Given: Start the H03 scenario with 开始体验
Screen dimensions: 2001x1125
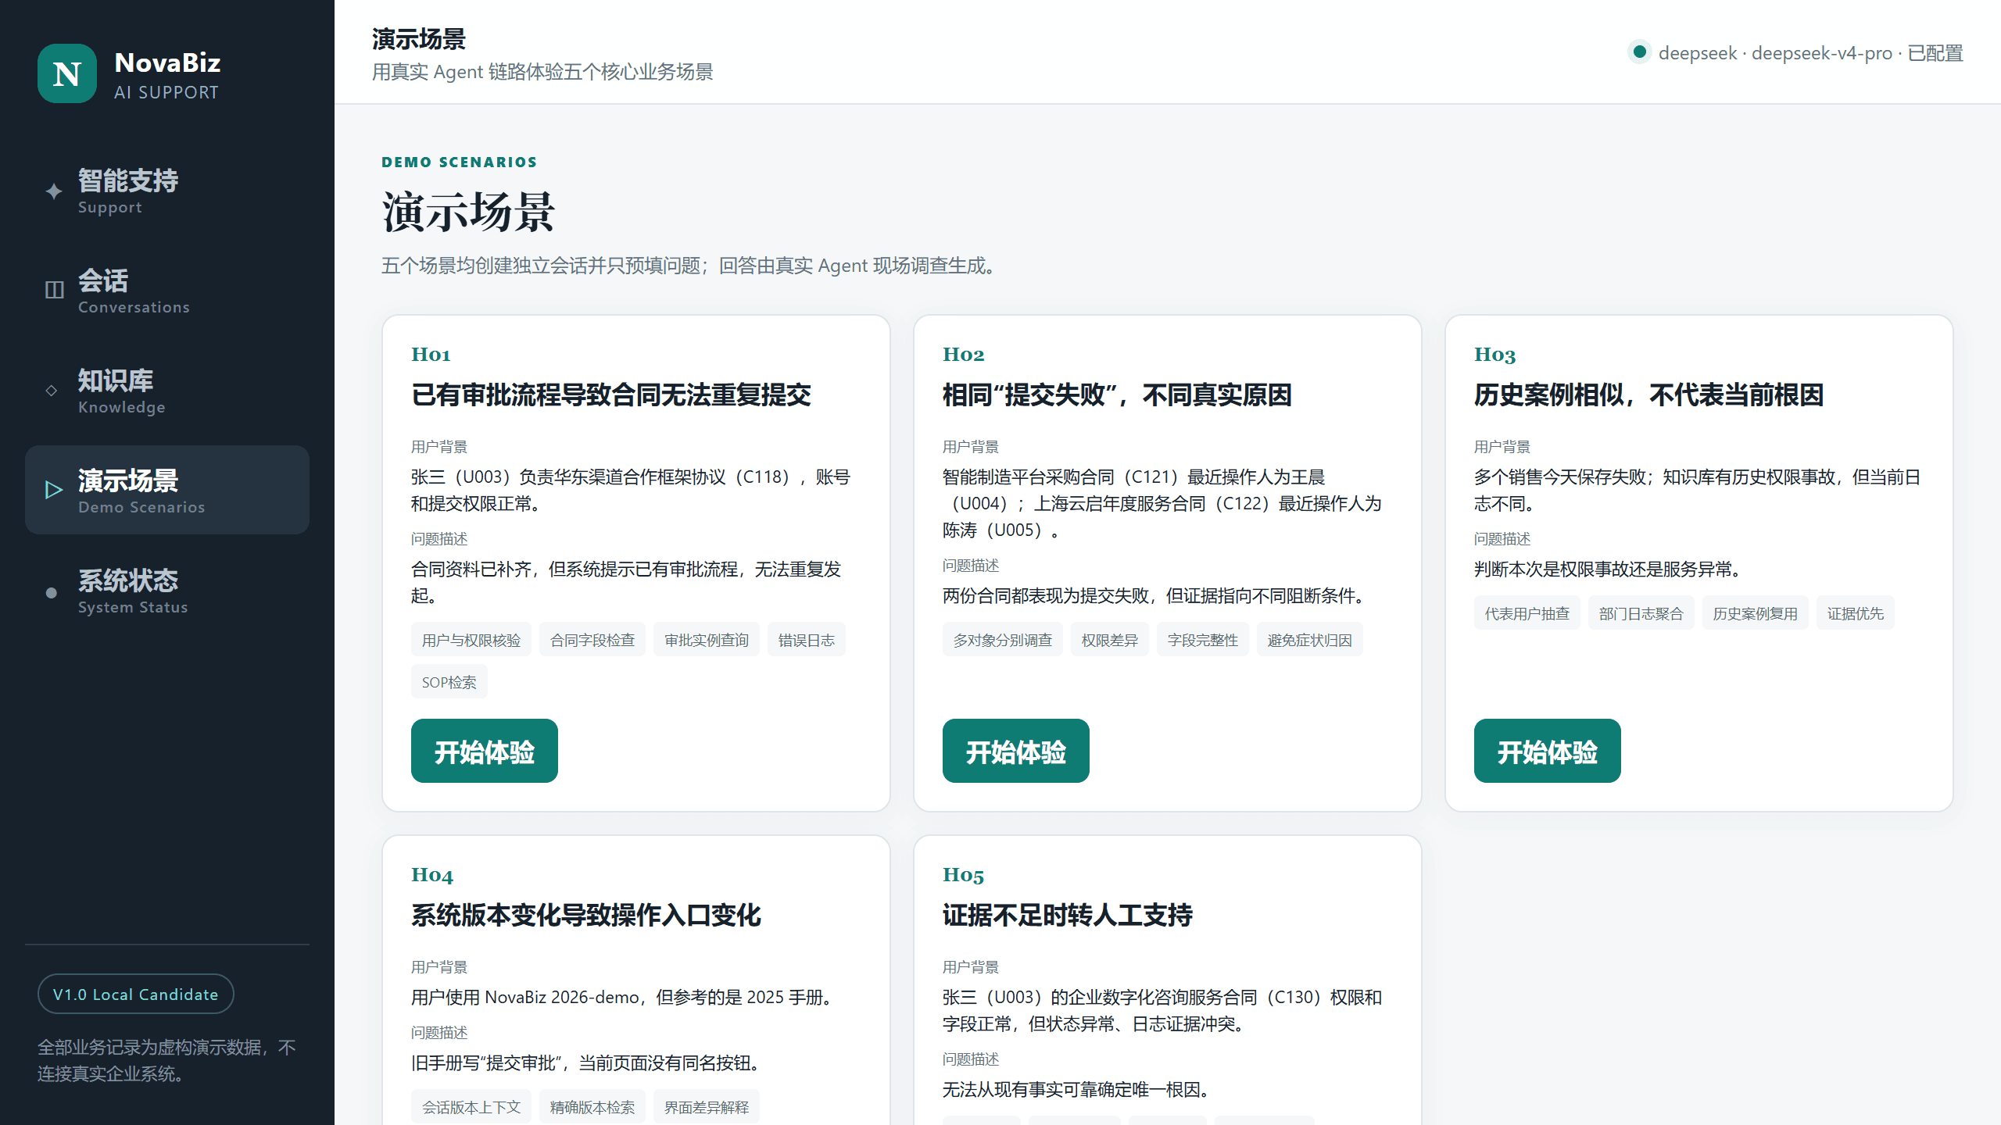Looking at the screenshot, I should point(1548,751).
